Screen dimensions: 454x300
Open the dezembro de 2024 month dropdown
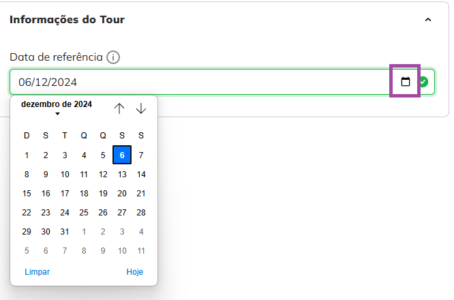(x=57, y=108)
